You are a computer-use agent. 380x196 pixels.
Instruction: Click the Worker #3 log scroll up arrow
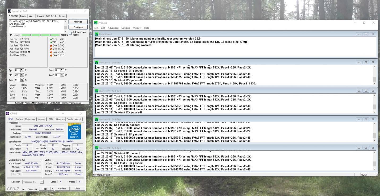point(374,124)
